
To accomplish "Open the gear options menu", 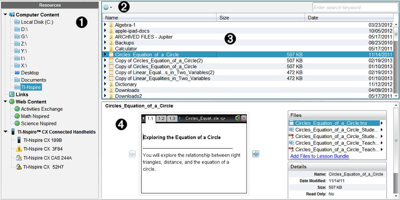I will click(x=107, y=7).
